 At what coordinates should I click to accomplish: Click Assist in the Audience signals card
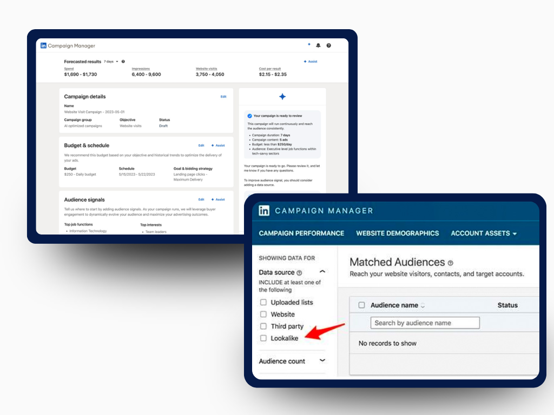click(218, 199)
